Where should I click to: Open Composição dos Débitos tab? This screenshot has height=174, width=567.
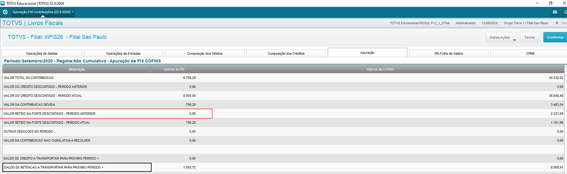(x=205, y=53)
